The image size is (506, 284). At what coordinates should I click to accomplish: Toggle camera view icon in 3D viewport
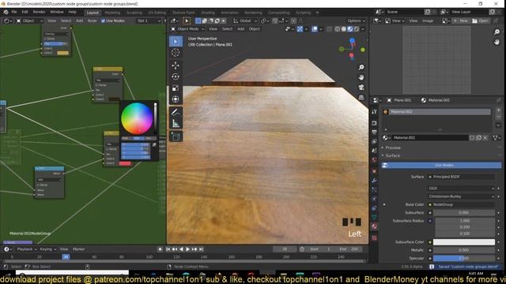[361, 88]
